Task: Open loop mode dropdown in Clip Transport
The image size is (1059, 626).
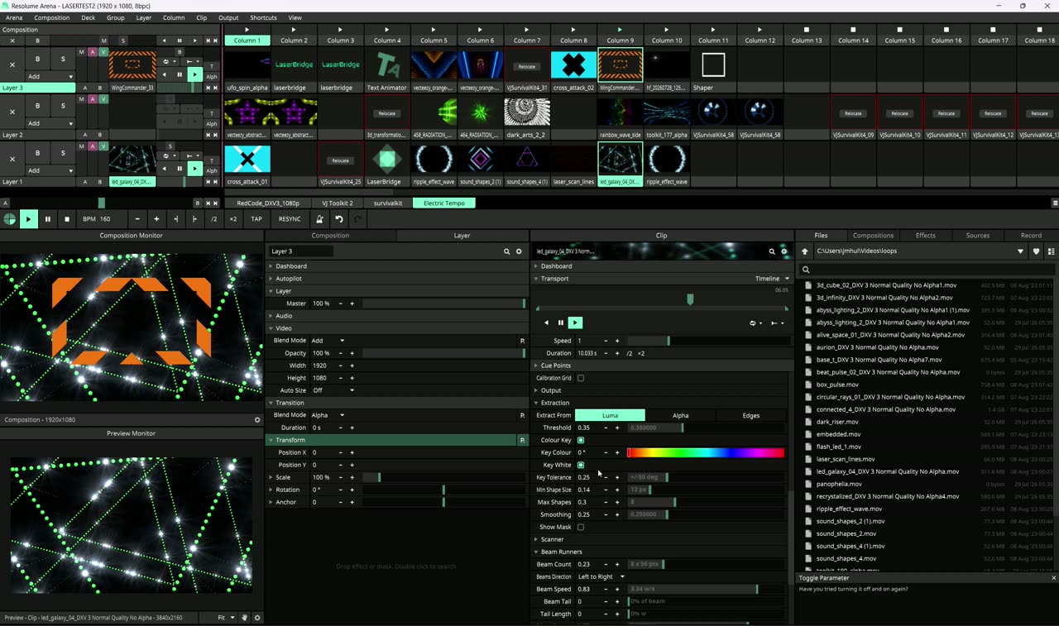Action: (x=755, y=323)
